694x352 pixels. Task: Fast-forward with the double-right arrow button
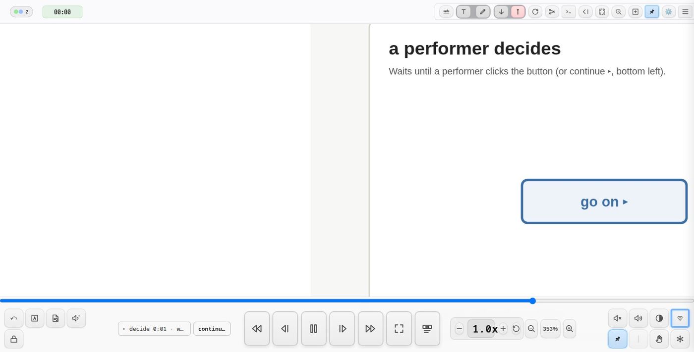pos(370,328)
